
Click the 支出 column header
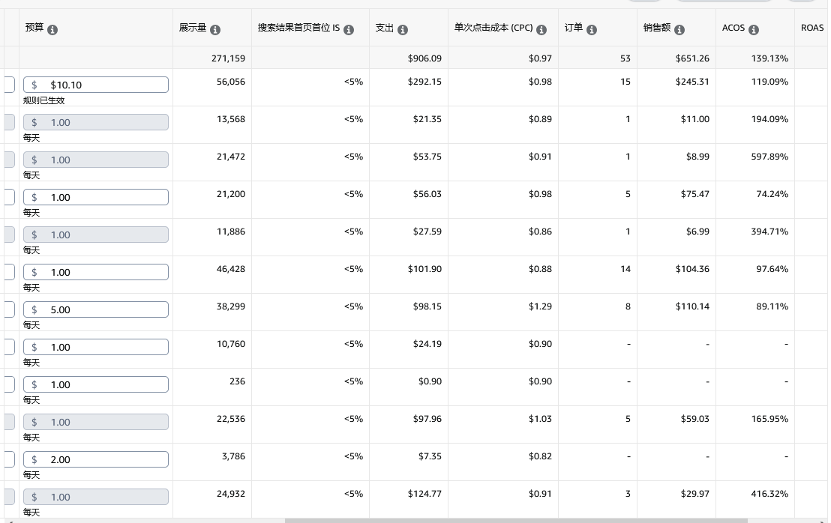click(385, 28)
